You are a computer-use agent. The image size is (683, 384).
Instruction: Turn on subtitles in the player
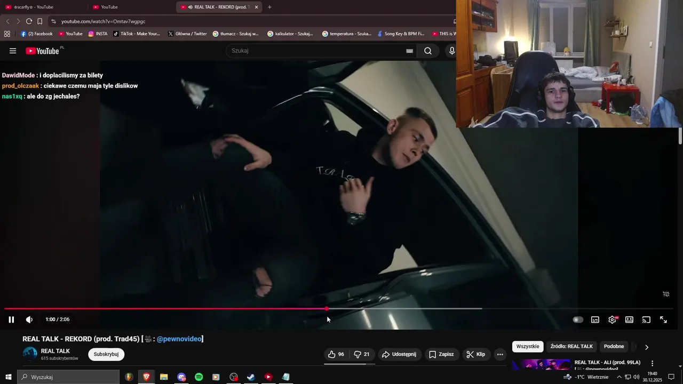pos(595,319)
